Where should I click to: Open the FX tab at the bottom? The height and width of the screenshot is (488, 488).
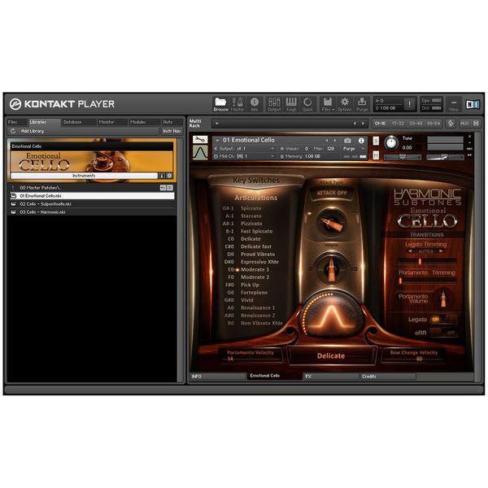pos(329,377)
